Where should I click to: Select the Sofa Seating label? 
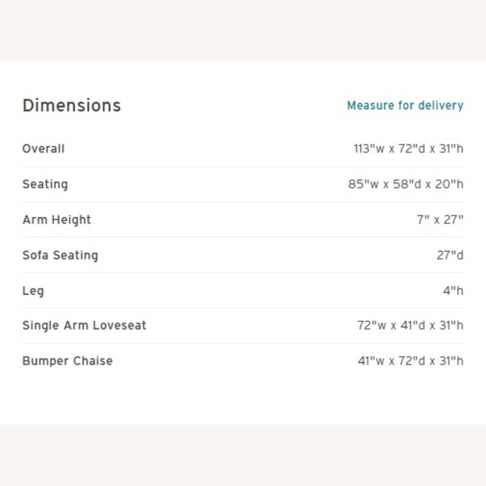point(60,255)
